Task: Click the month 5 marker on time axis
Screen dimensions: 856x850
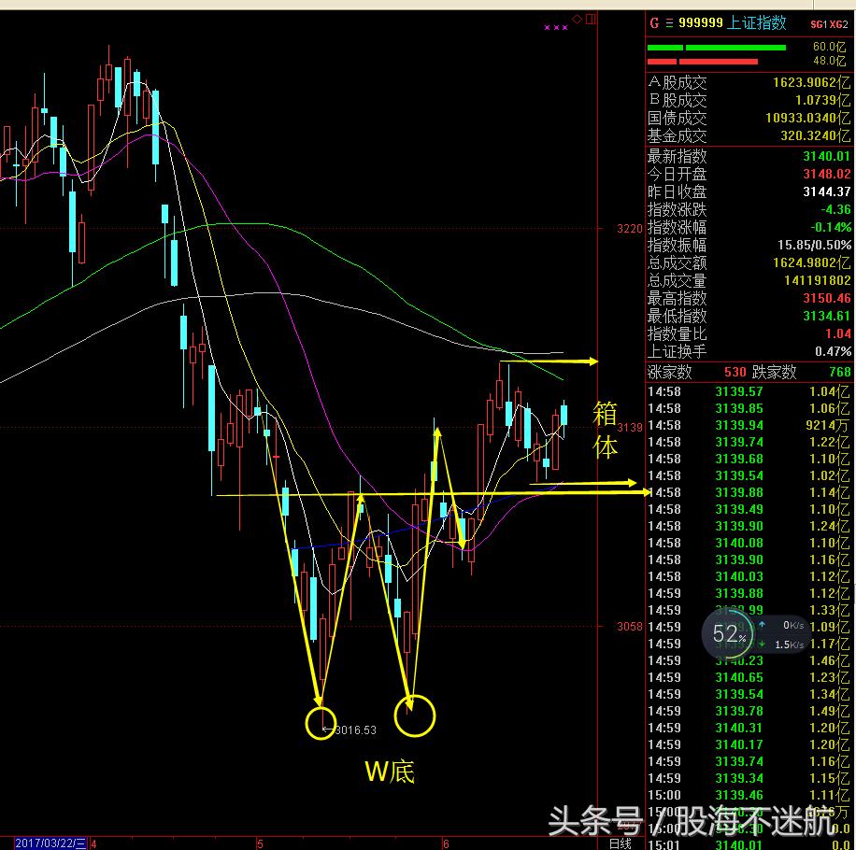Action: (x=261, y=844)
